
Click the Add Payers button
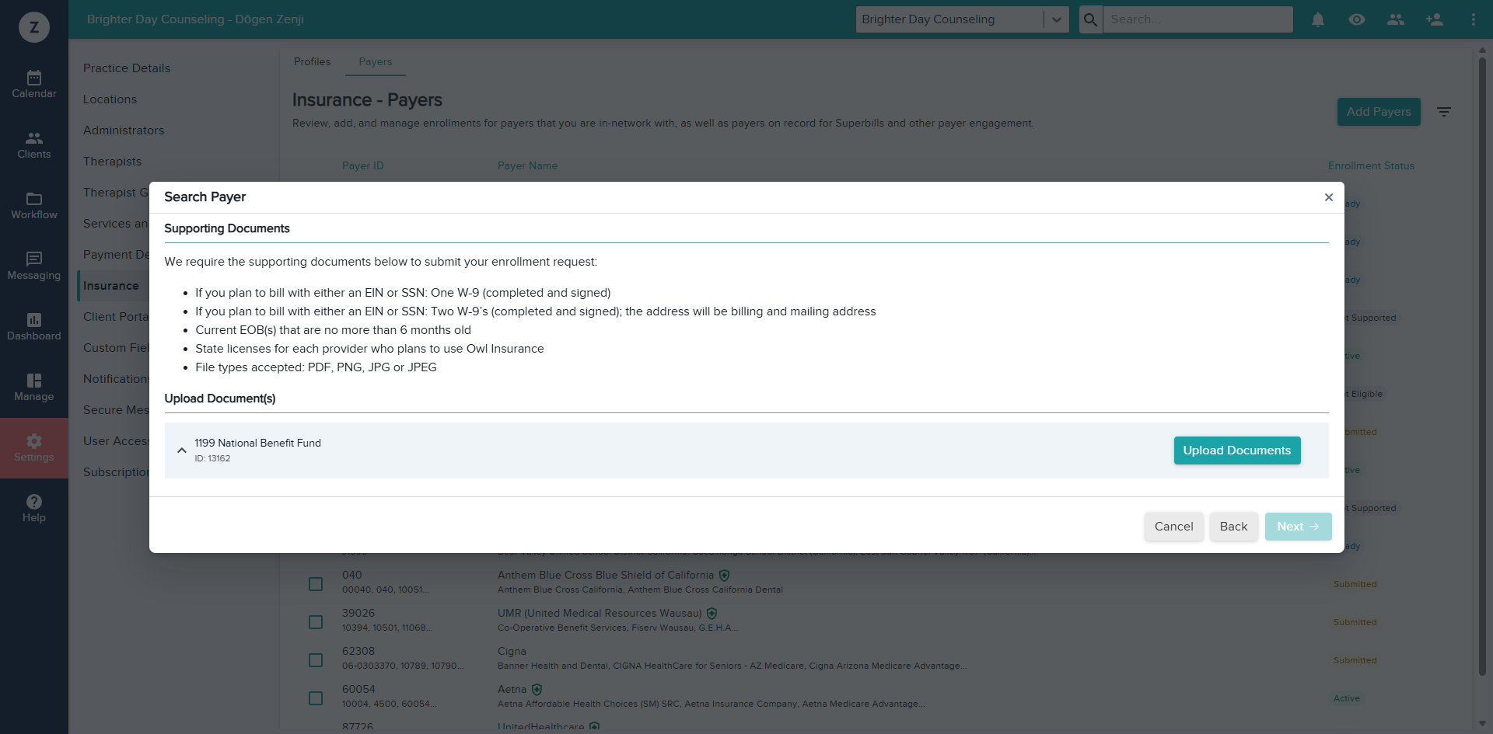click(1379, 112)
